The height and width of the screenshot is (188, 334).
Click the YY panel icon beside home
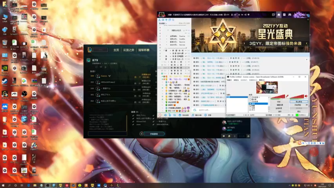point(284,15)
